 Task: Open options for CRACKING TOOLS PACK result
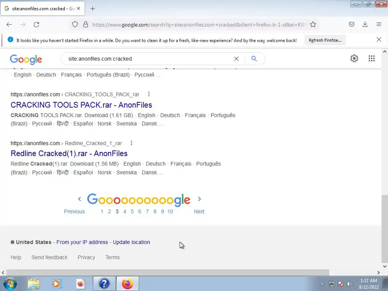coord(149,94)
